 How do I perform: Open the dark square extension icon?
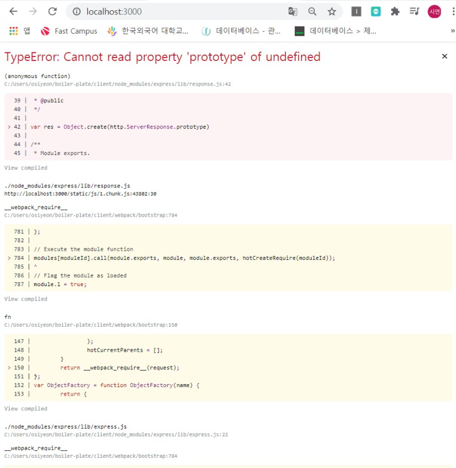[356, 11]
